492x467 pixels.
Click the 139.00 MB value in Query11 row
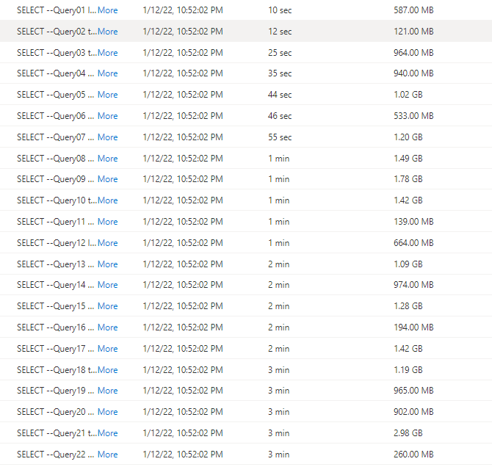pos(413,222)
